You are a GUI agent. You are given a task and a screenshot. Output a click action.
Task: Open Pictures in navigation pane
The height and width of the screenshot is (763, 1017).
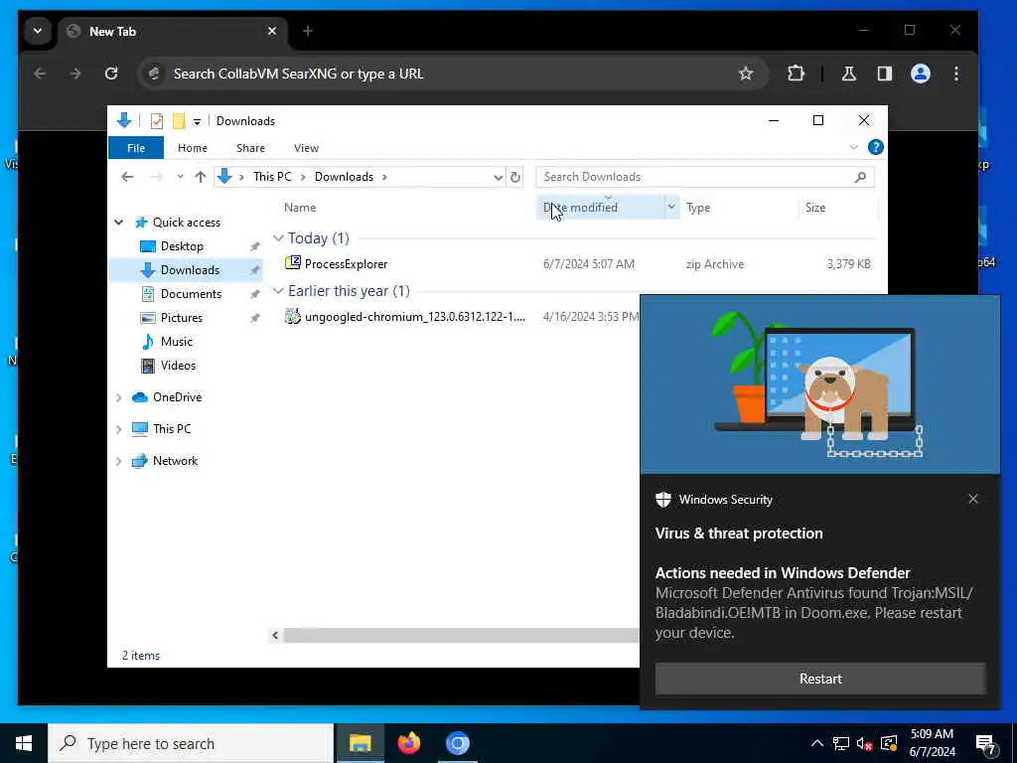[x=182, y=317]
